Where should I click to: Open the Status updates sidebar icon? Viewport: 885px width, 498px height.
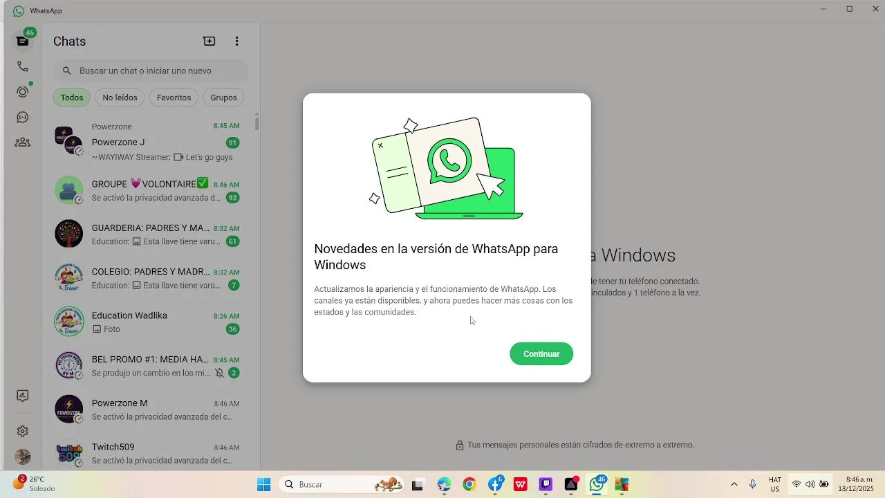click(23, 92)
